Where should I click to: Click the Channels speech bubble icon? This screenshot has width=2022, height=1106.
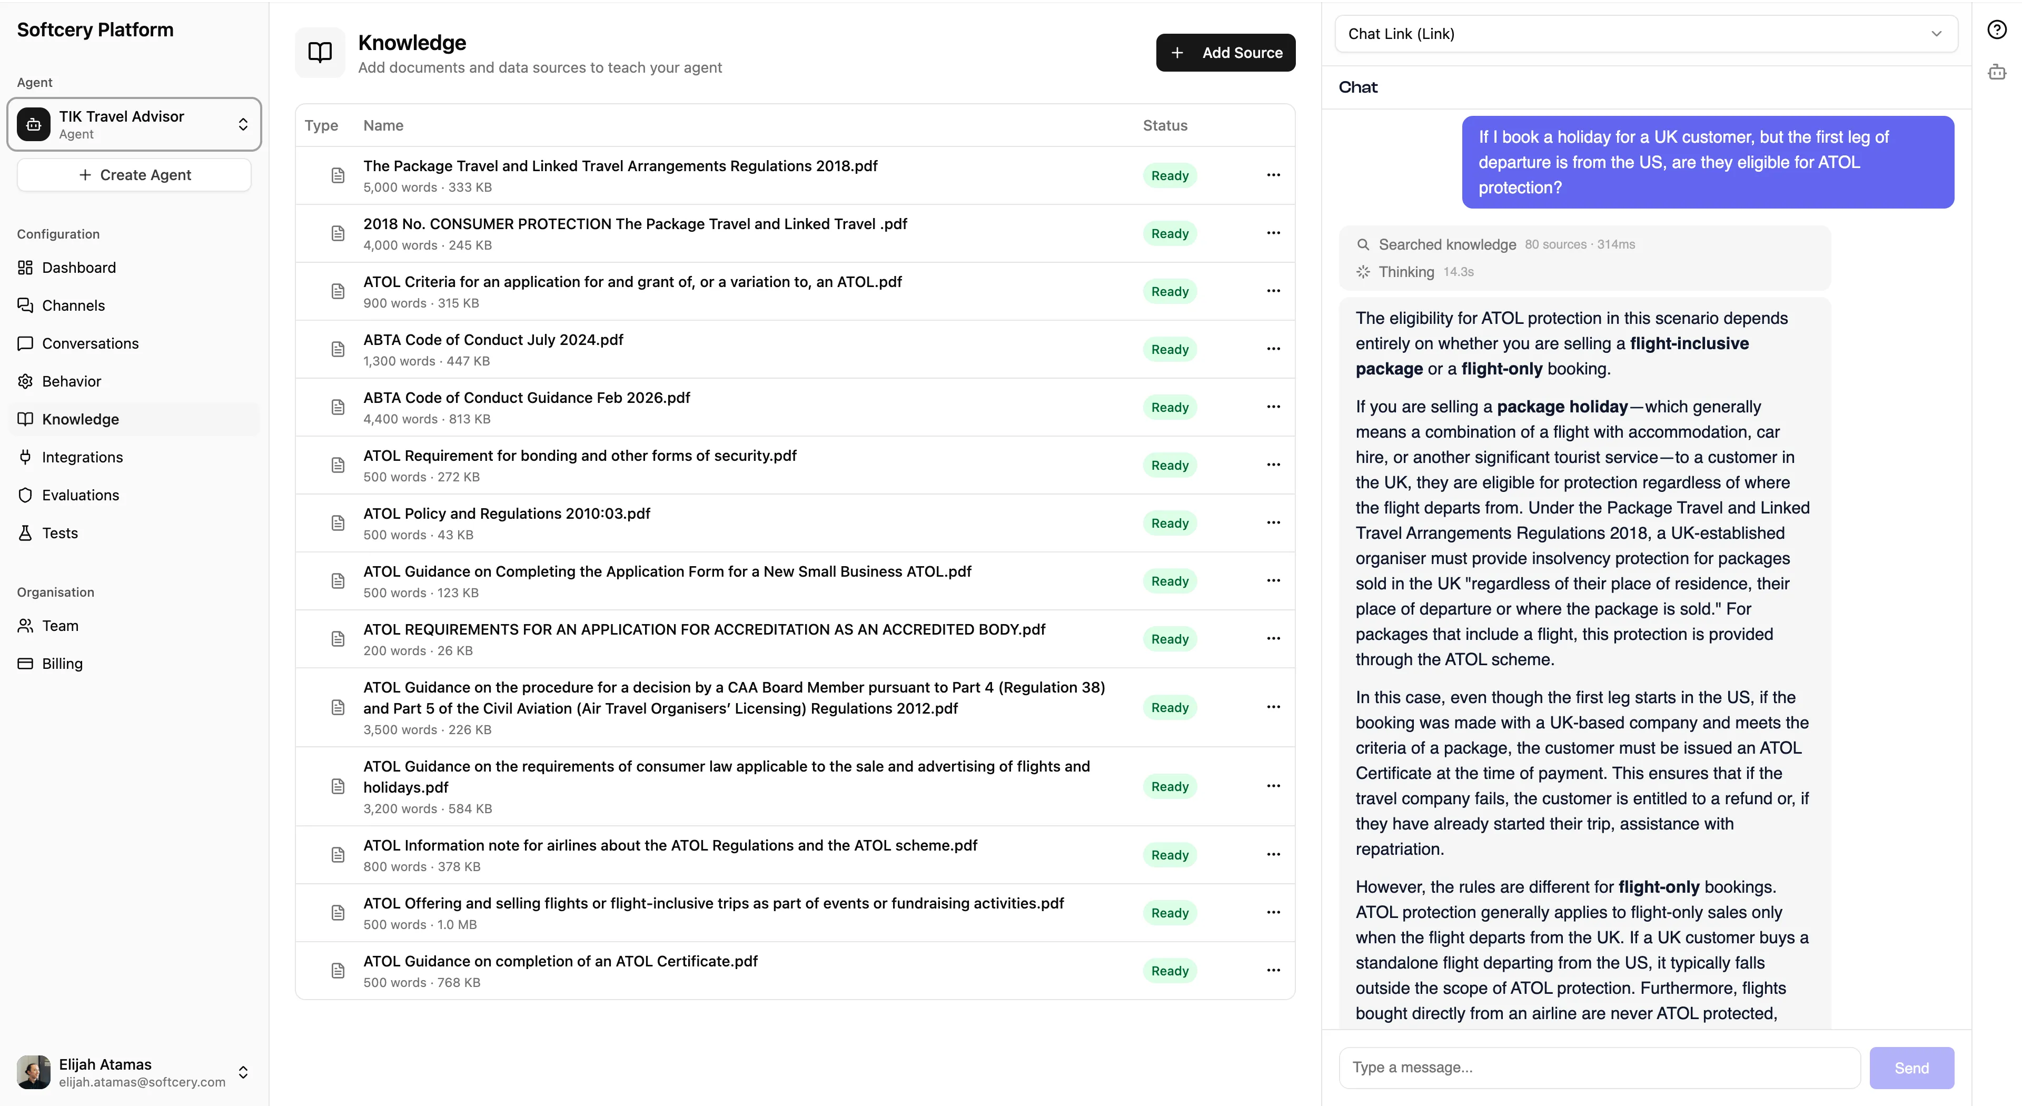[25, 304]
